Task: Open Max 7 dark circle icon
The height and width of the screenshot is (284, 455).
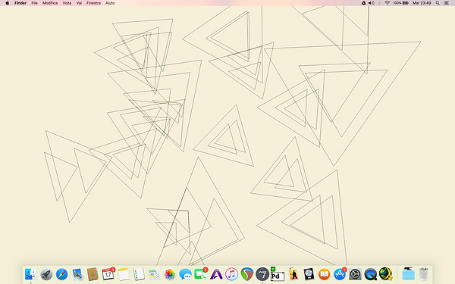Action: pos(262,274)
